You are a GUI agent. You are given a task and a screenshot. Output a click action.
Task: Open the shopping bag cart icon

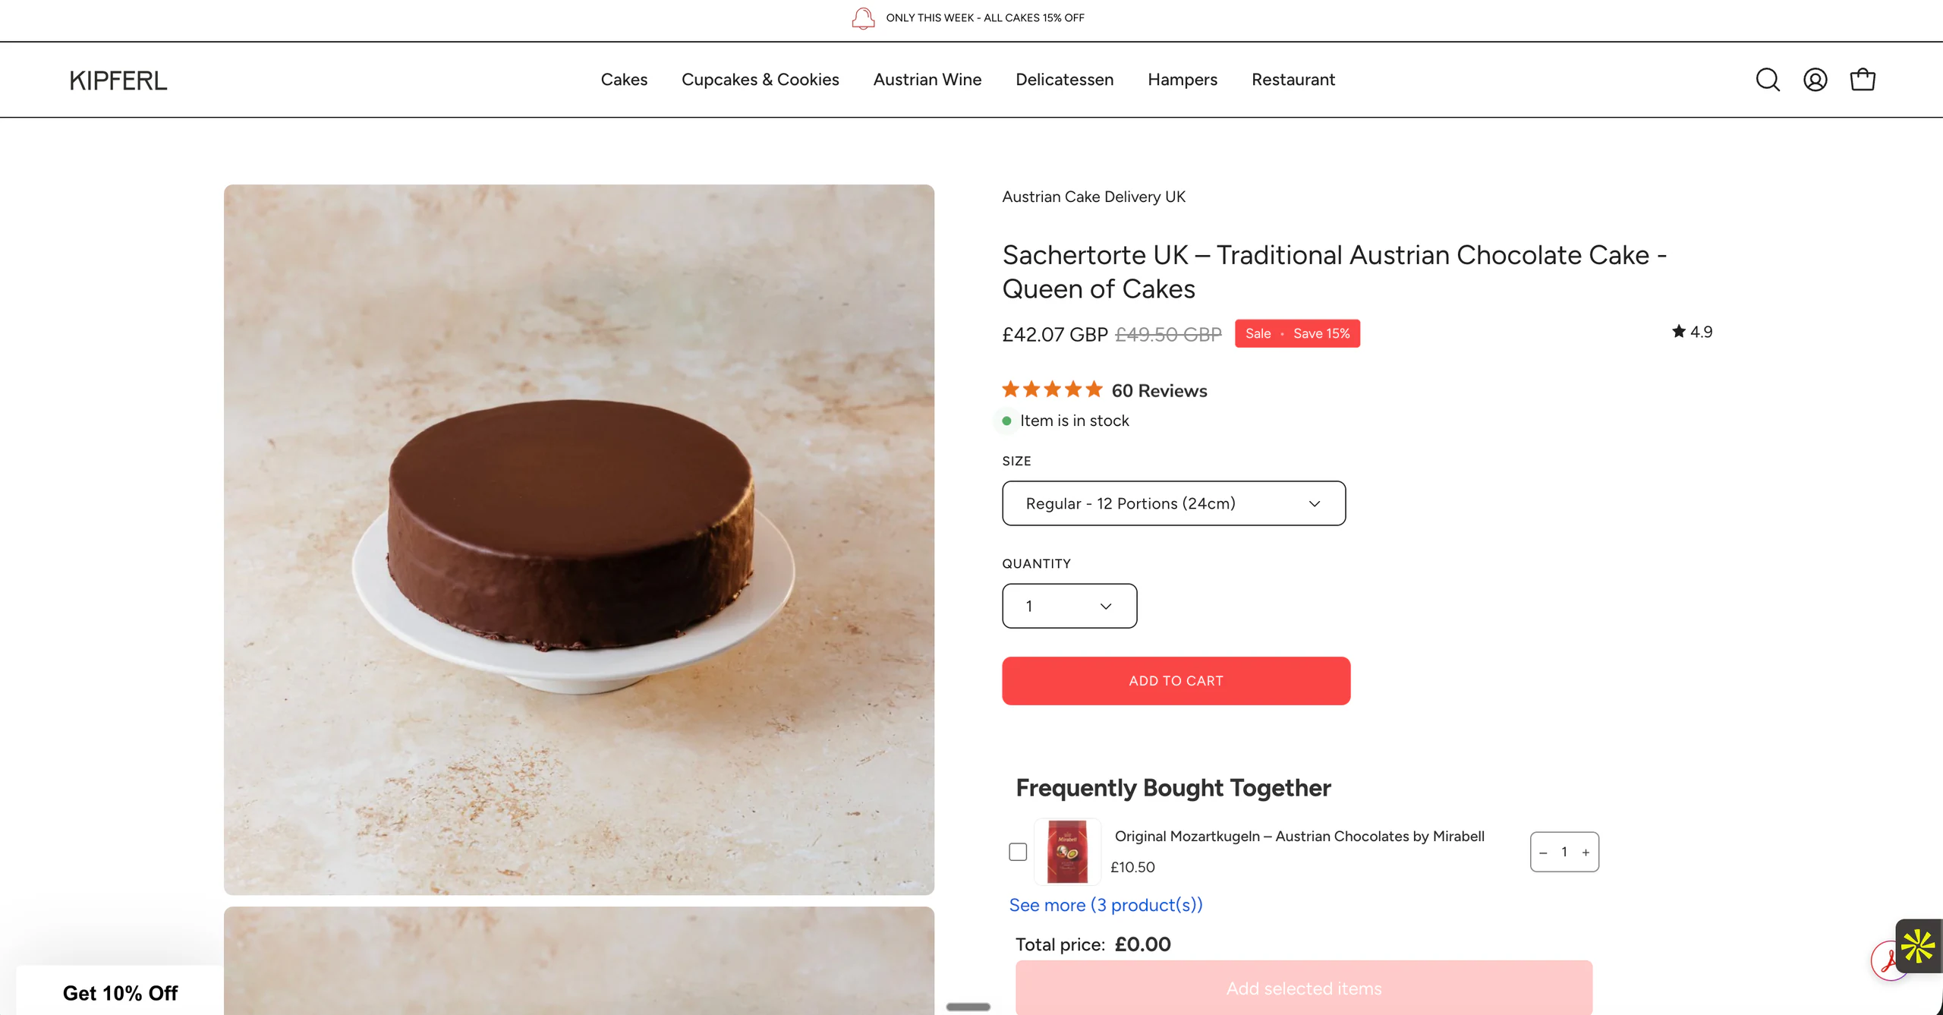(1863, 80)
